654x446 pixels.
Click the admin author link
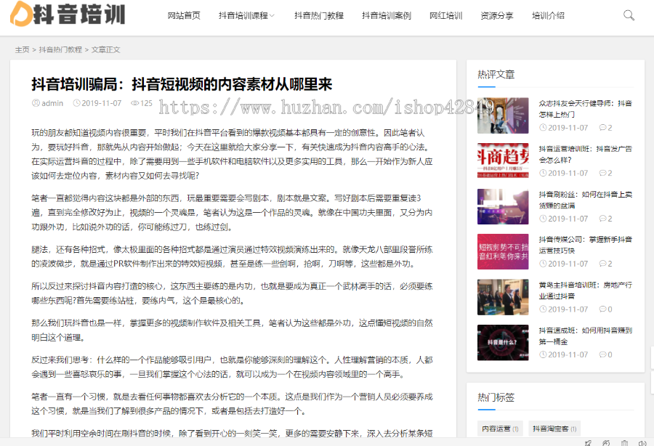pyautogui.click(x=52, y=103)
